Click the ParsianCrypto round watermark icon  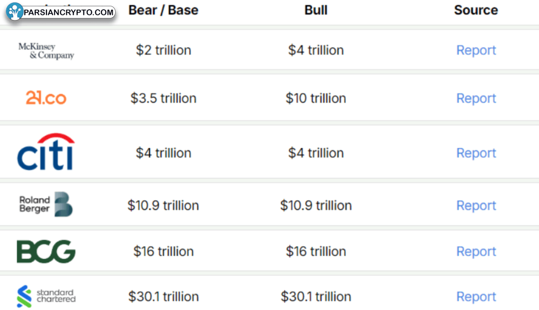(x=15, y=11)
